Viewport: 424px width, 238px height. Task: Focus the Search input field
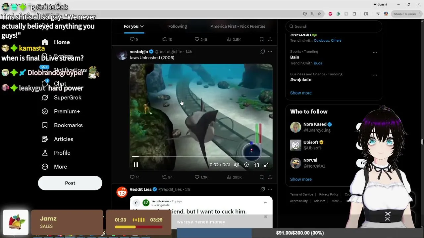pyautogui.click(x=334, y=26)
